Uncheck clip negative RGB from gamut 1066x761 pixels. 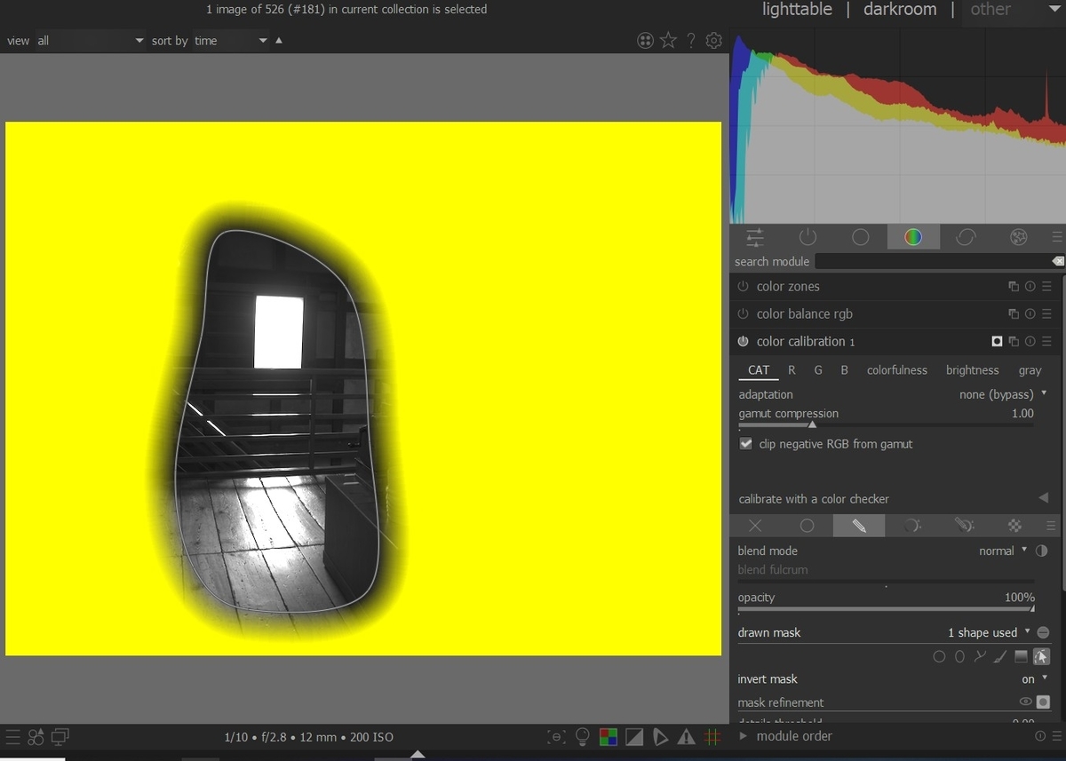coord(746,444)
